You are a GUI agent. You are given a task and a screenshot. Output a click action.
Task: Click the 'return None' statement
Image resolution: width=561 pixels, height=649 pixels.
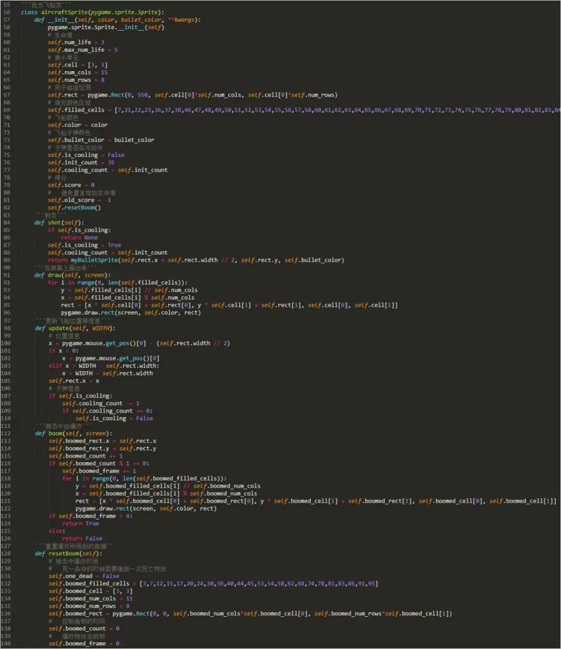[x=79, y=238]
